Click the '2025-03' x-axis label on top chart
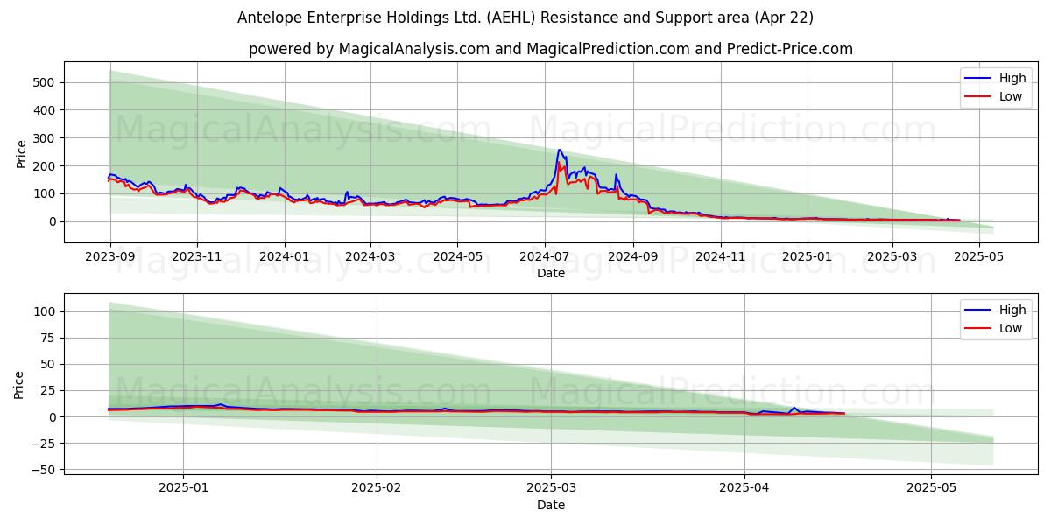This screenshot has width=1051, height=525. pyautogui.click(x=892, y=257)
